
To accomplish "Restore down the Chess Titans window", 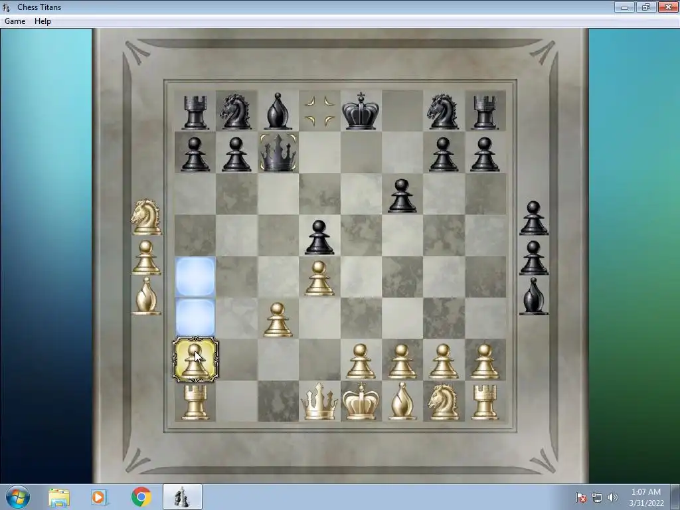I will pos(646,7).
